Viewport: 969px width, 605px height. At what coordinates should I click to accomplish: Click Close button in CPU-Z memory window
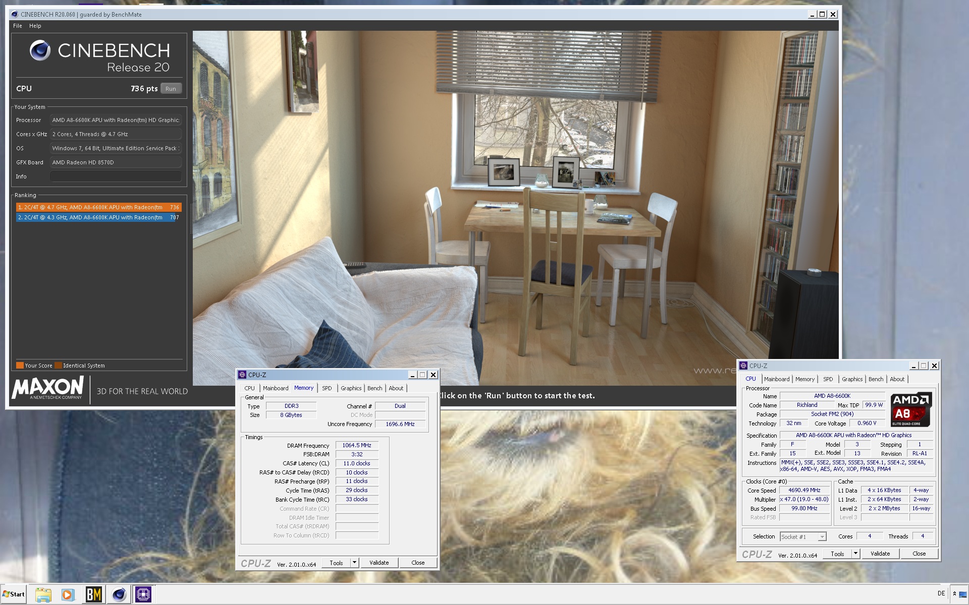point(418,563)
